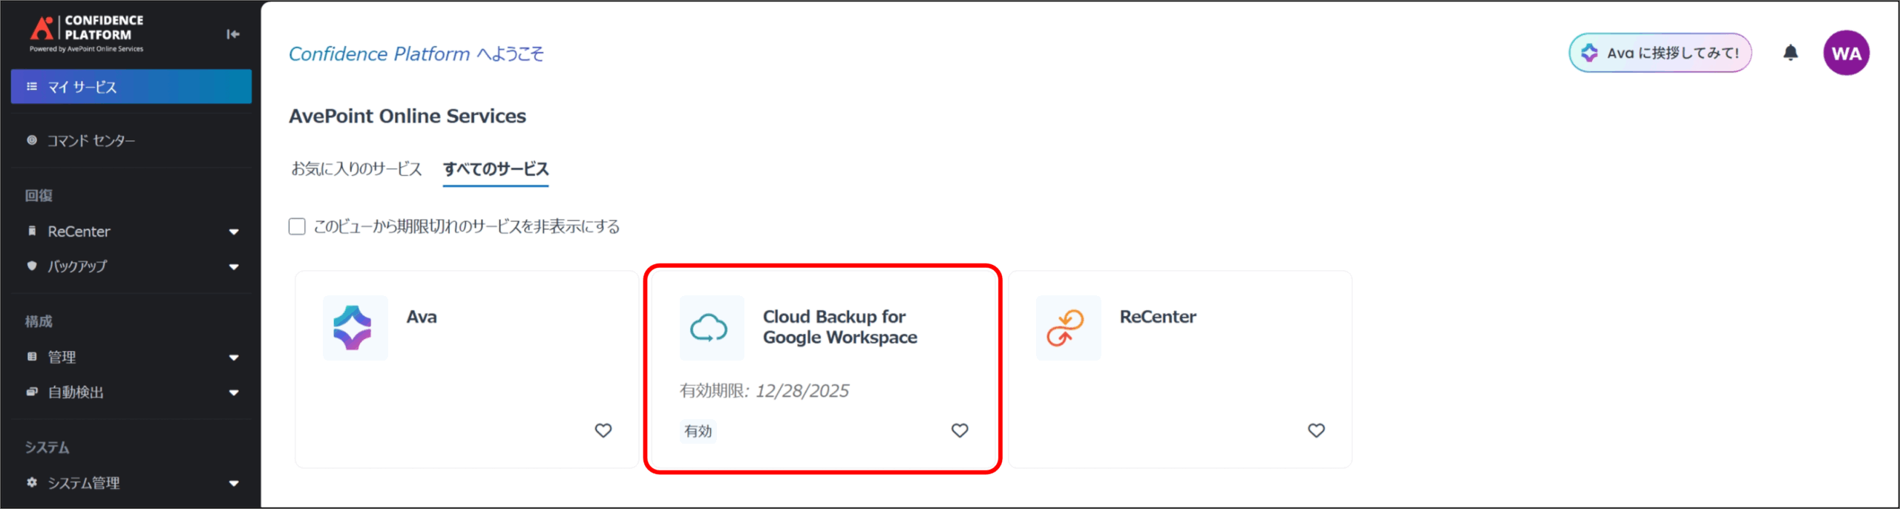
Task: Favorite the Ava service with heart
Action: [x=603, y=430]
